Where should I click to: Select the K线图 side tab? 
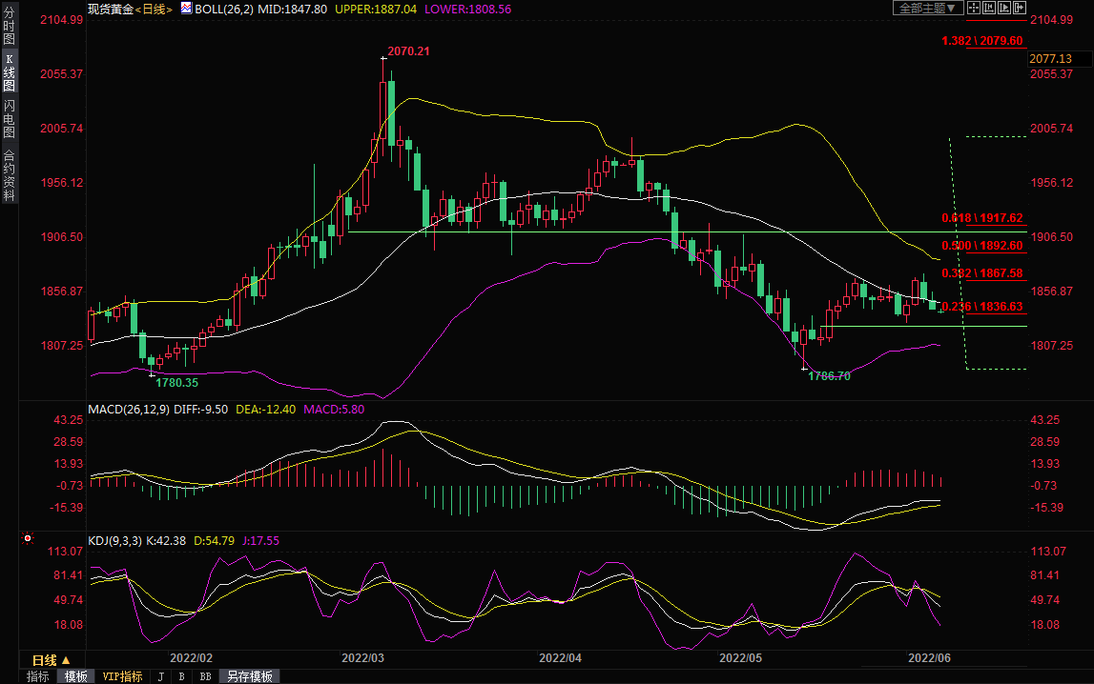[x=9, y=72]
